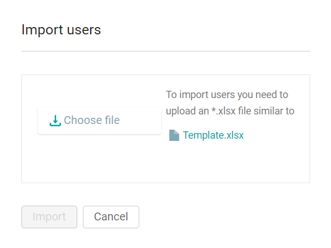The height and width of the screenshot is (248, 331).
Task: Click the blank space below the Template.xlsx link
Action: tap(232, 161)
